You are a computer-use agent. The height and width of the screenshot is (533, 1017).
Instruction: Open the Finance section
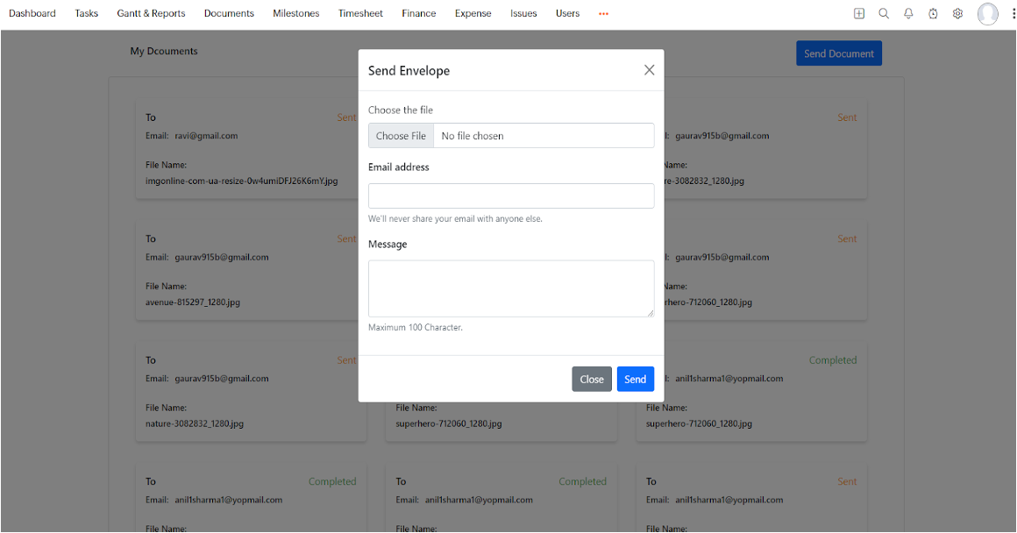coord(418,13)
